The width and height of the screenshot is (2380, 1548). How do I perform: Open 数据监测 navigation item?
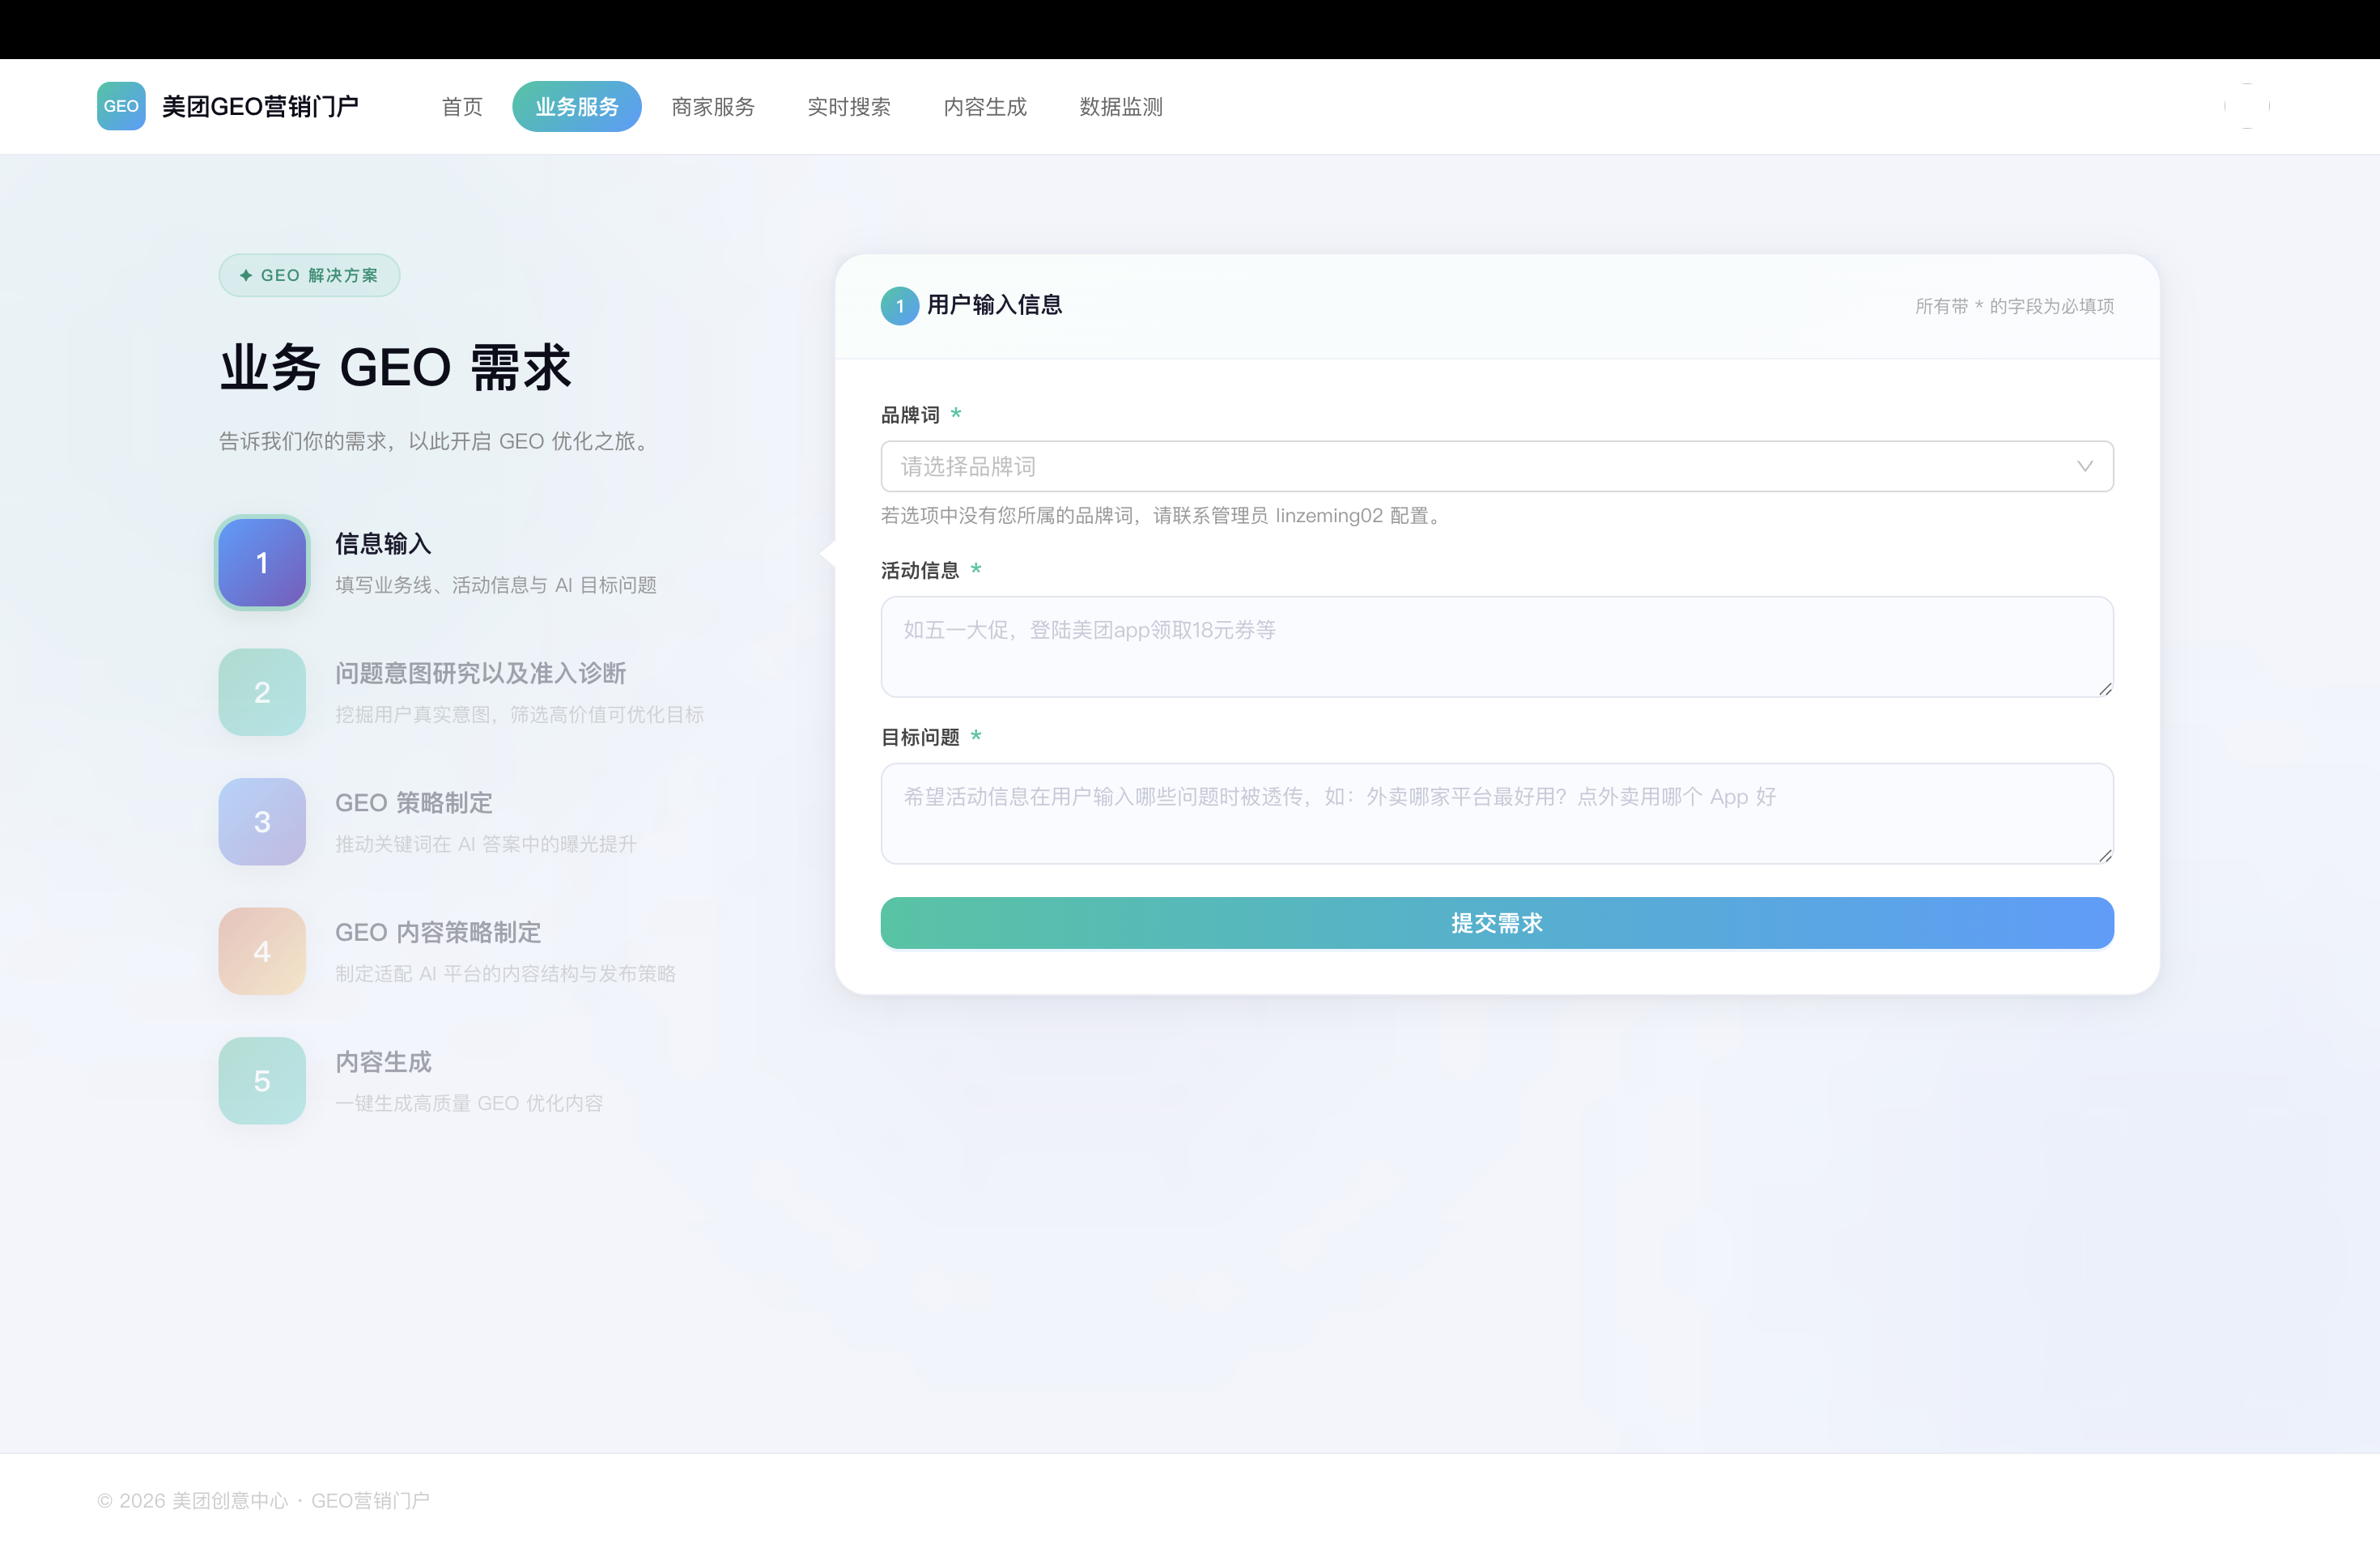[1121, 107]
